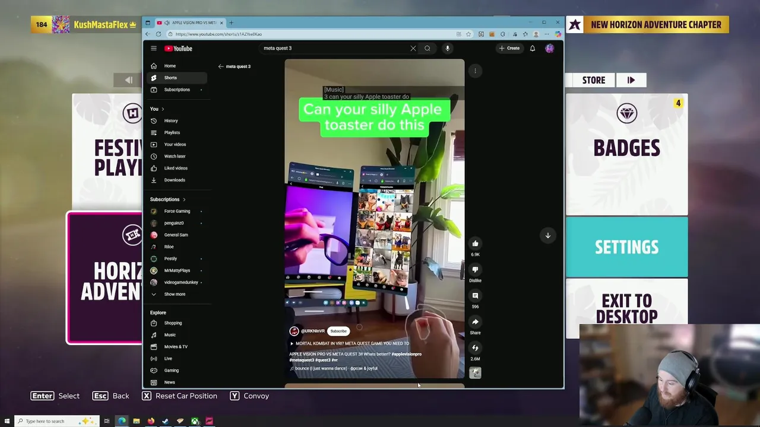This screenshot has width=760, height=427.
Task: Click the search magnifier button
Action: pyautogui.click(x=427, y=48)
